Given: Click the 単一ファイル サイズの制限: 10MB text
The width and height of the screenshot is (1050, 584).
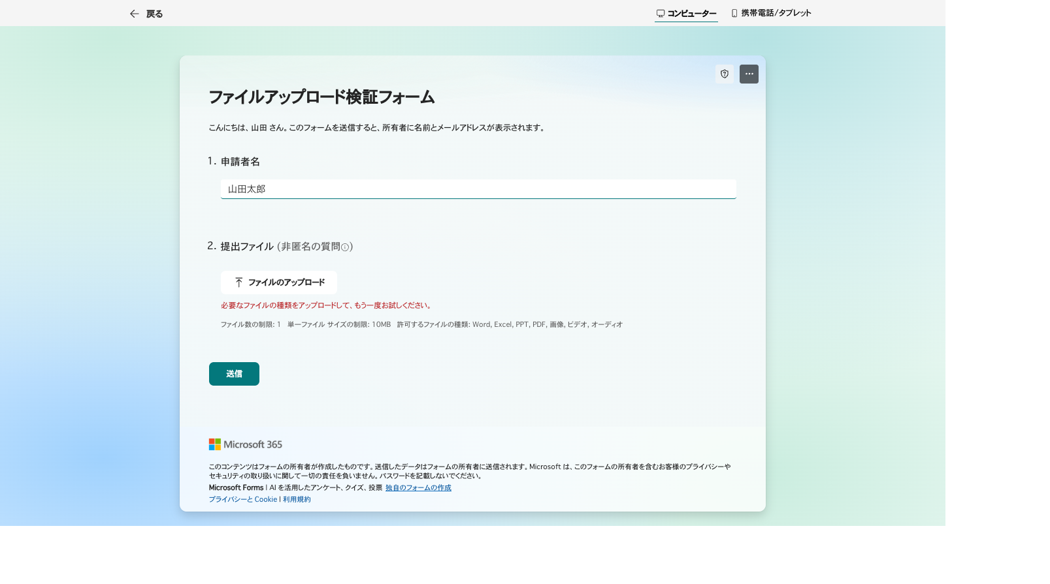Looking at the screenshot, I should [339, 324].
